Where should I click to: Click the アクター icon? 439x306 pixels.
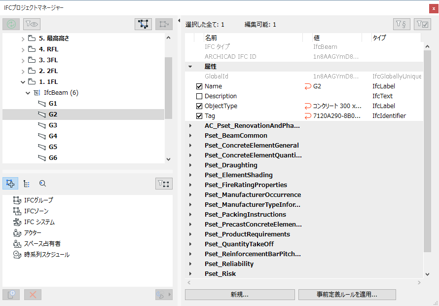pos(17,233)
